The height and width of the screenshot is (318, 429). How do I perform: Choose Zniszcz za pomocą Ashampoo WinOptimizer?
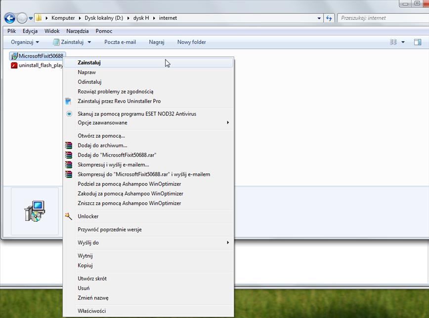tap(148, 203)
